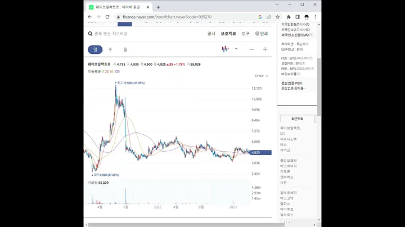Click the browser forward arrow
This screenshot has height=227, width=405.
[x=98, y=17]
